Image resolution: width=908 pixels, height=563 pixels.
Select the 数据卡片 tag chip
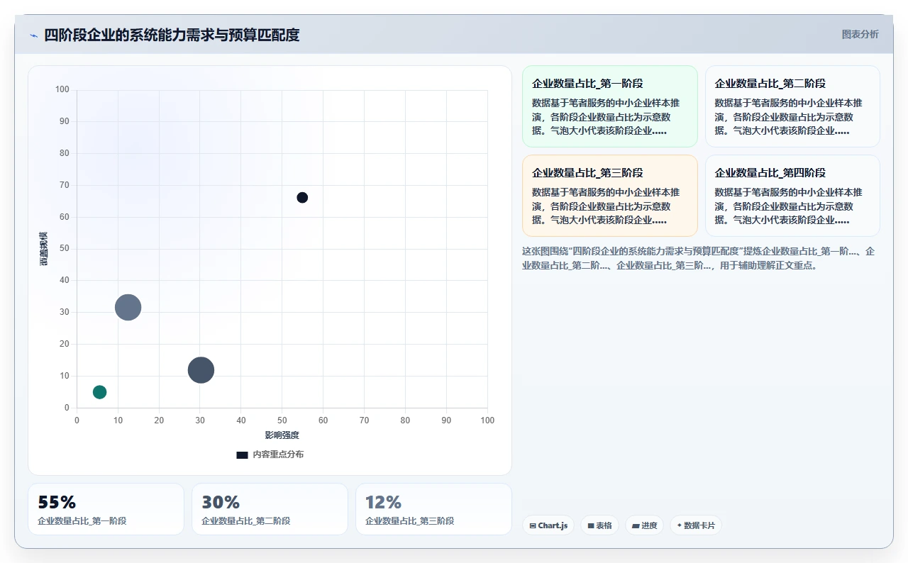point(696,525)
